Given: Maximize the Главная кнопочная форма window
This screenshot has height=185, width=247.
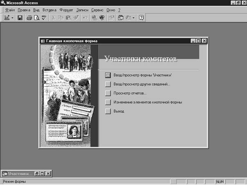Looking at the screenshot, I should point(198,41).
